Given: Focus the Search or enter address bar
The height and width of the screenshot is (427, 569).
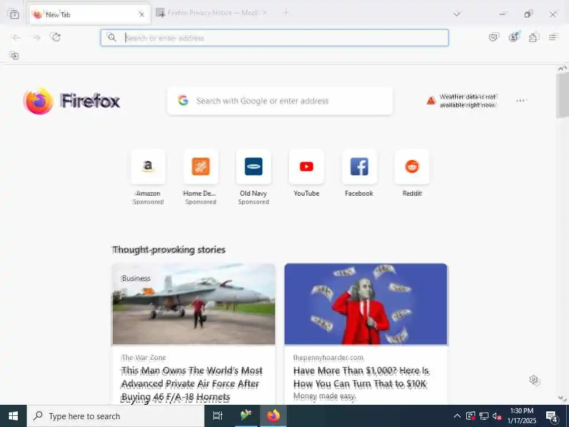Looking at the screenshot, I should 274,38.
